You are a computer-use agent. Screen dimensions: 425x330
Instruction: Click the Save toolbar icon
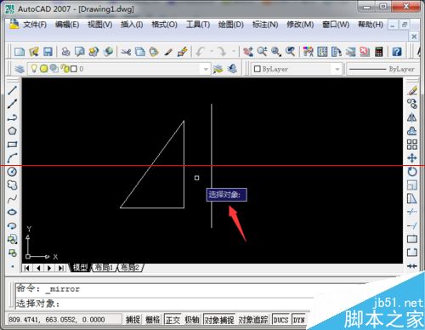click(48, 52)
